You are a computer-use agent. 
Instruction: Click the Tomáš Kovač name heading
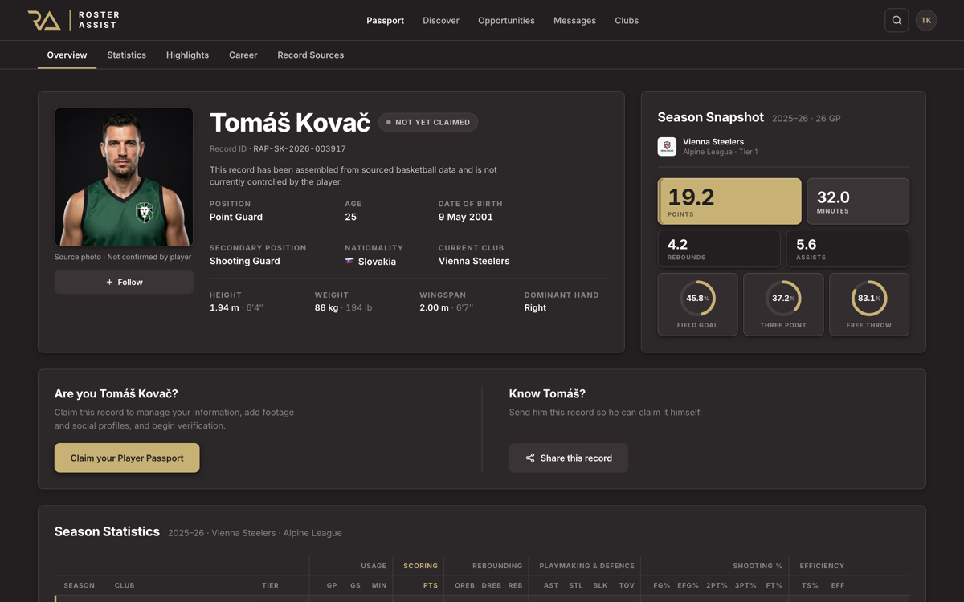[289, 122]
